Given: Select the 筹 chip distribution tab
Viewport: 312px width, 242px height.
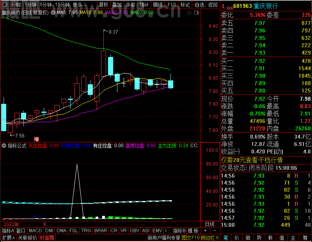Looking at the screenshot, I should pyautogui.click(x=305, y=238).
